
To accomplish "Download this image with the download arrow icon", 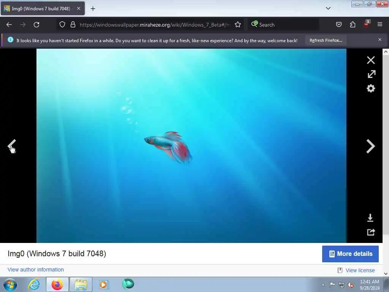I will [370, 218].
